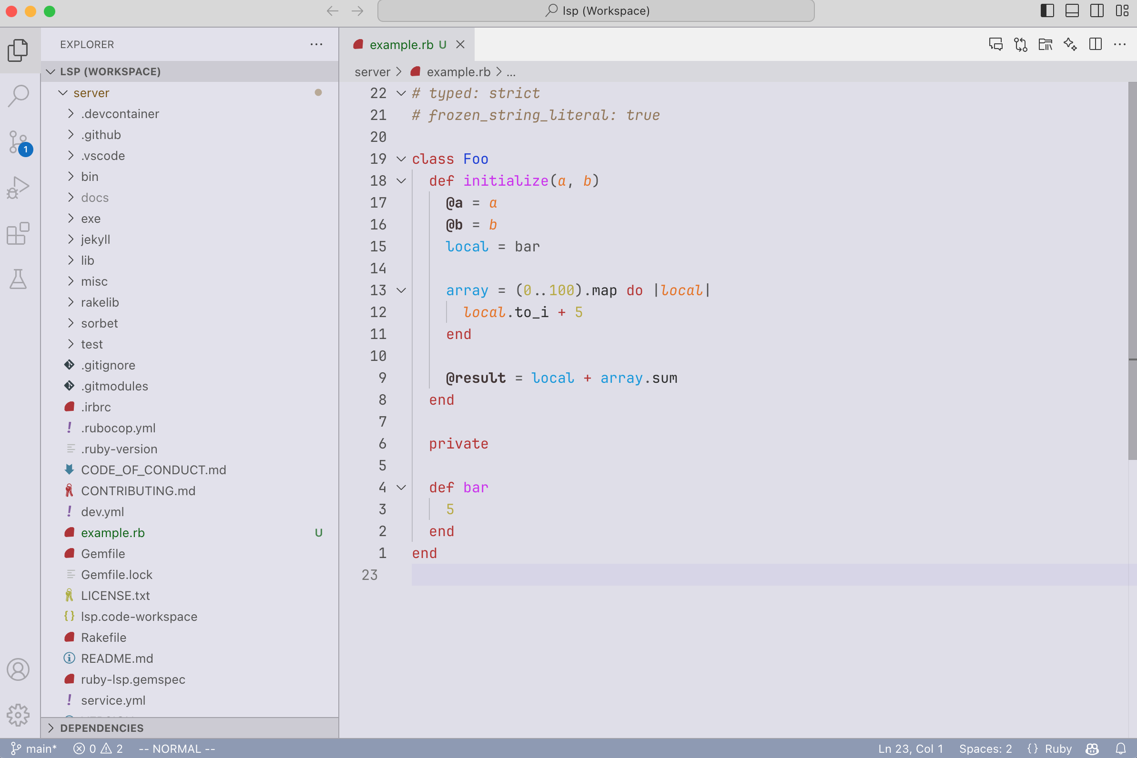Fold the array map block chevron
Screen dimensions: 1137x758
[401, 290]
